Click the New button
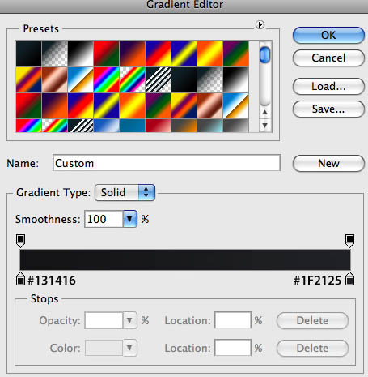 tap(328, 163)
